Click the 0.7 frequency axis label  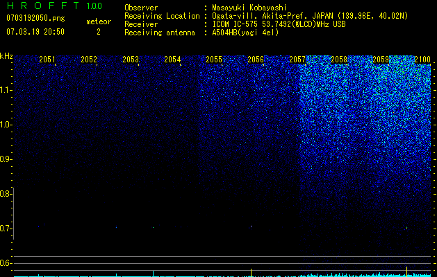tap(5, 229)
